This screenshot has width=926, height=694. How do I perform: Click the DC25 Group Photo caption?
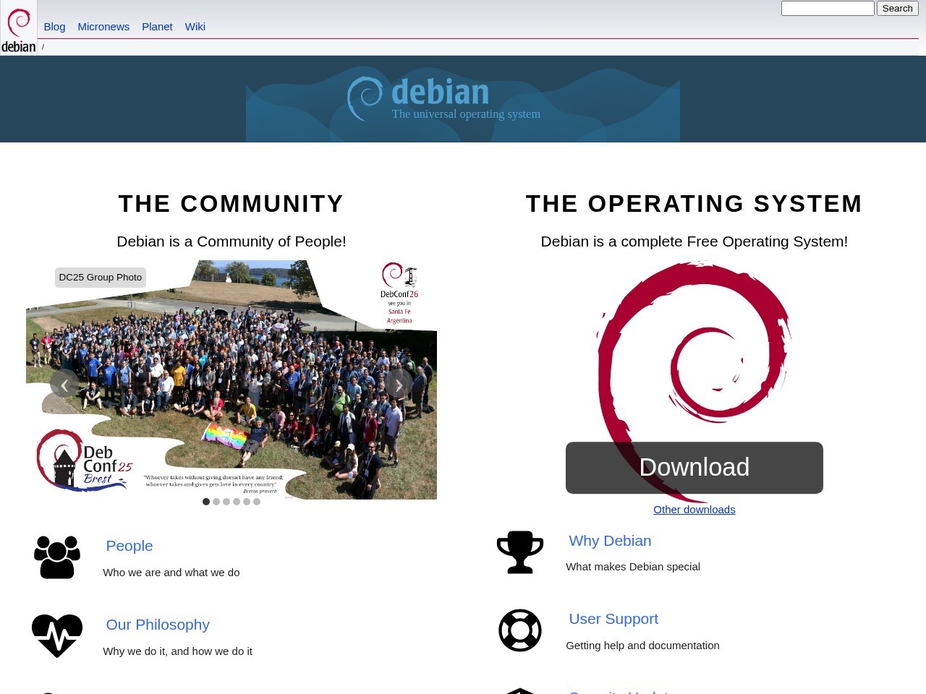pos(101,278)
